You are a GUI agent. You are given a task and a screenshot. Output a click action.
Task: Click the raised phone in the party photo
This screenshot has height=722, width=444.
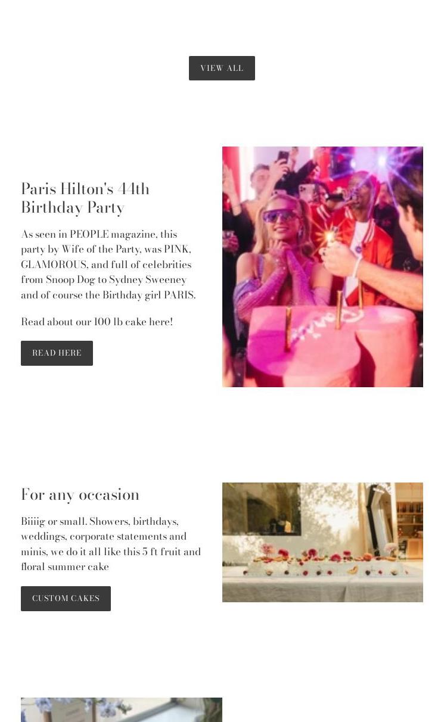point(283,157)
